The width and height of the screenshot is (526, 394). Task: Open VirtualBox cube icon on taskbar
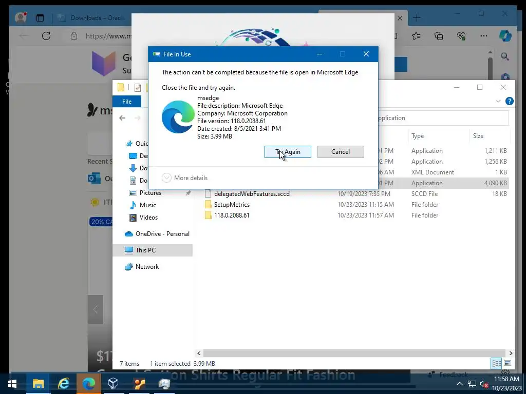coord(114,384)
